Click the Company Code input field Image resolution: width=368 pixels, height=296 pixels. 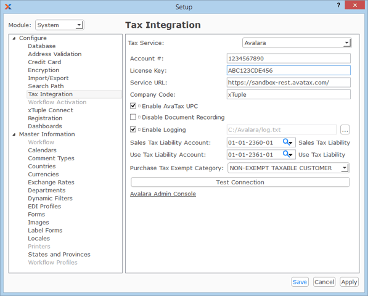coord(288,94)
